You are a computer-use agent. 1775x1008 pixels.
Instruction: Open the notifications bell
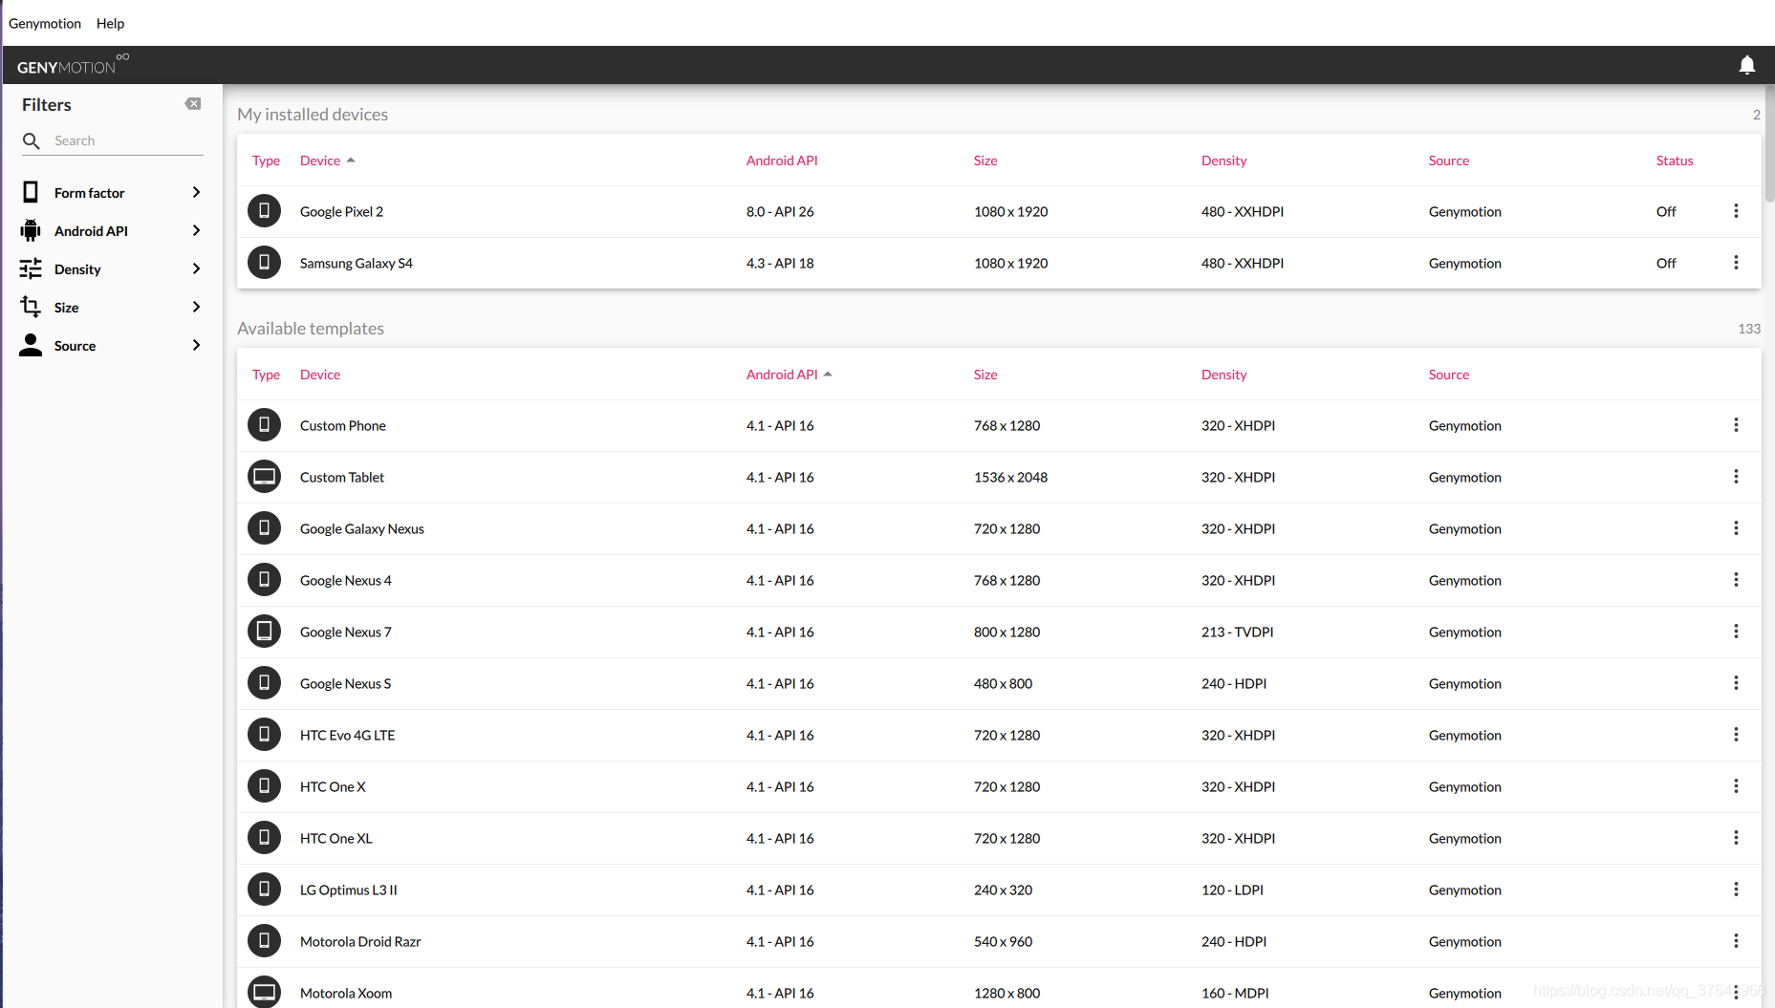(x=1746, y=65)
